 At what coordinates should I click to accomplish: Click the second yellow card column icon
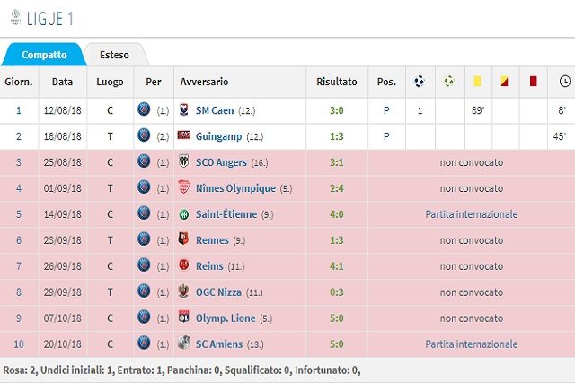pos(505,81)
